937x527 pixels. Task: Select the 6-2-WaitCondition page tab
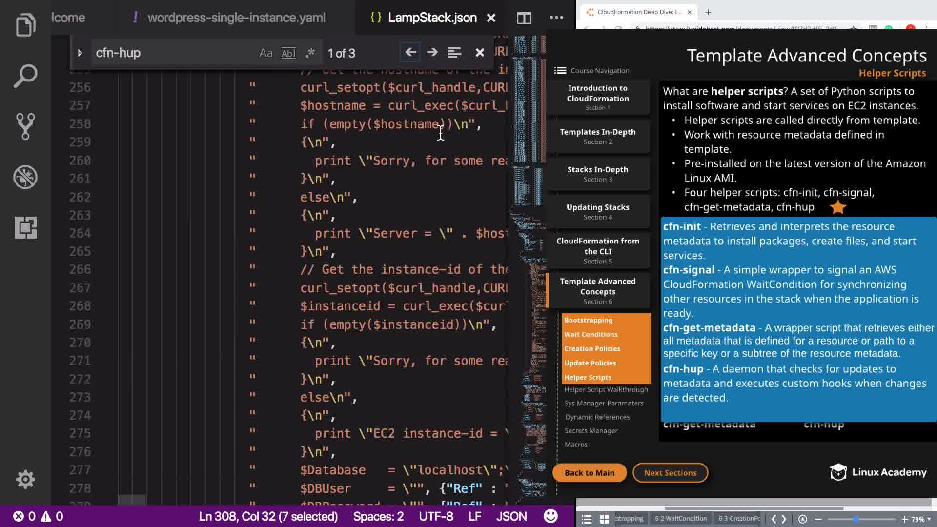click(680, 519)
